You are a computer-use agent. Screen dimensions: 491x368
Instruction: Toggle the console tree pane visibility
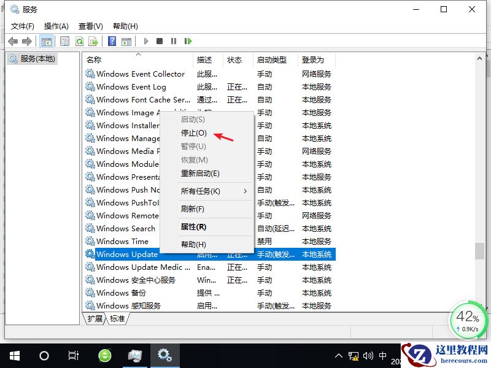(x=47, y=41)
